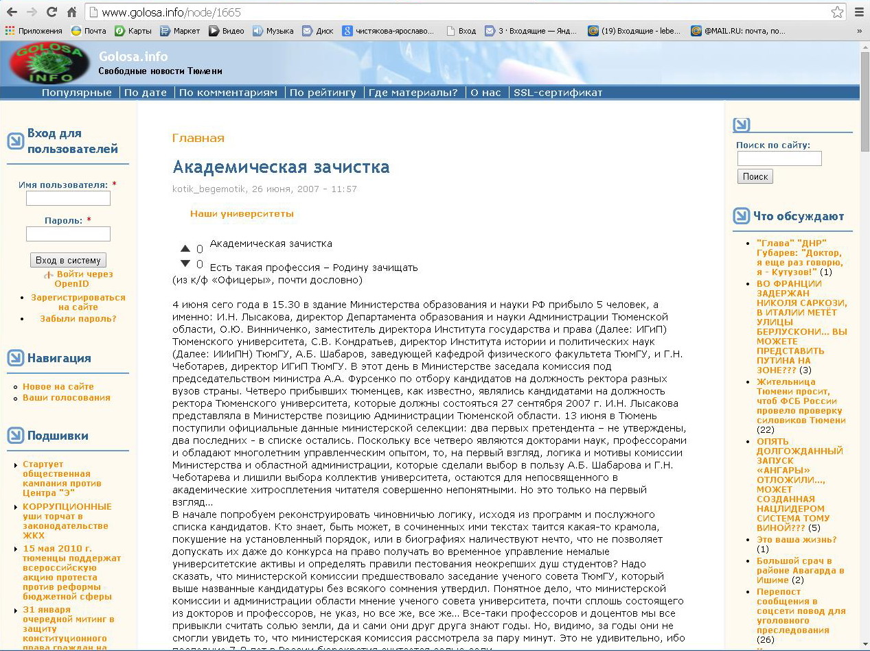Open the Приложения apps bookmark
870x651 pixels.
34,31
